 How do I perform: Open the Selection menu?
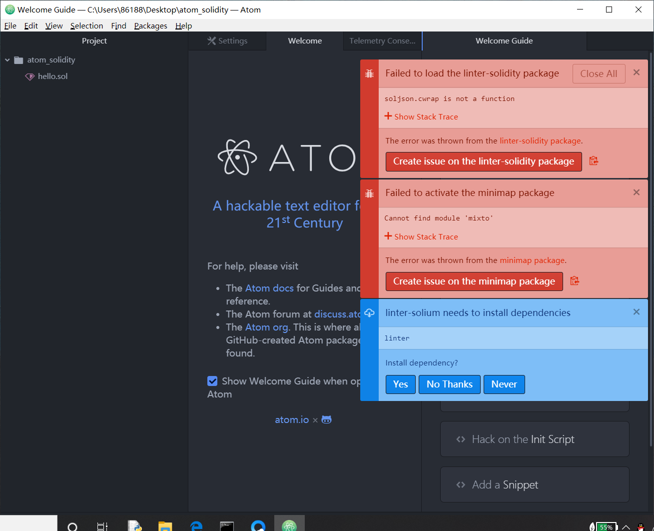86,26
